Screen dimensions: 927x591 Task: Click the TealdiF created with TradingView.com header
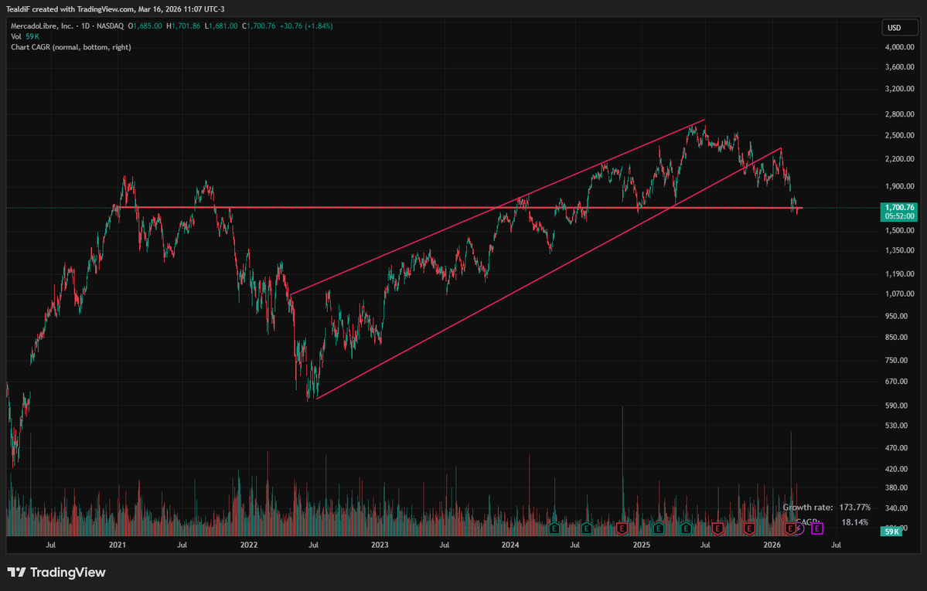tap(115, 8)
